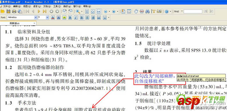Expand the text scaling dropdown arrow
This screenshot has height=111, width=227.
coord(109,18)
